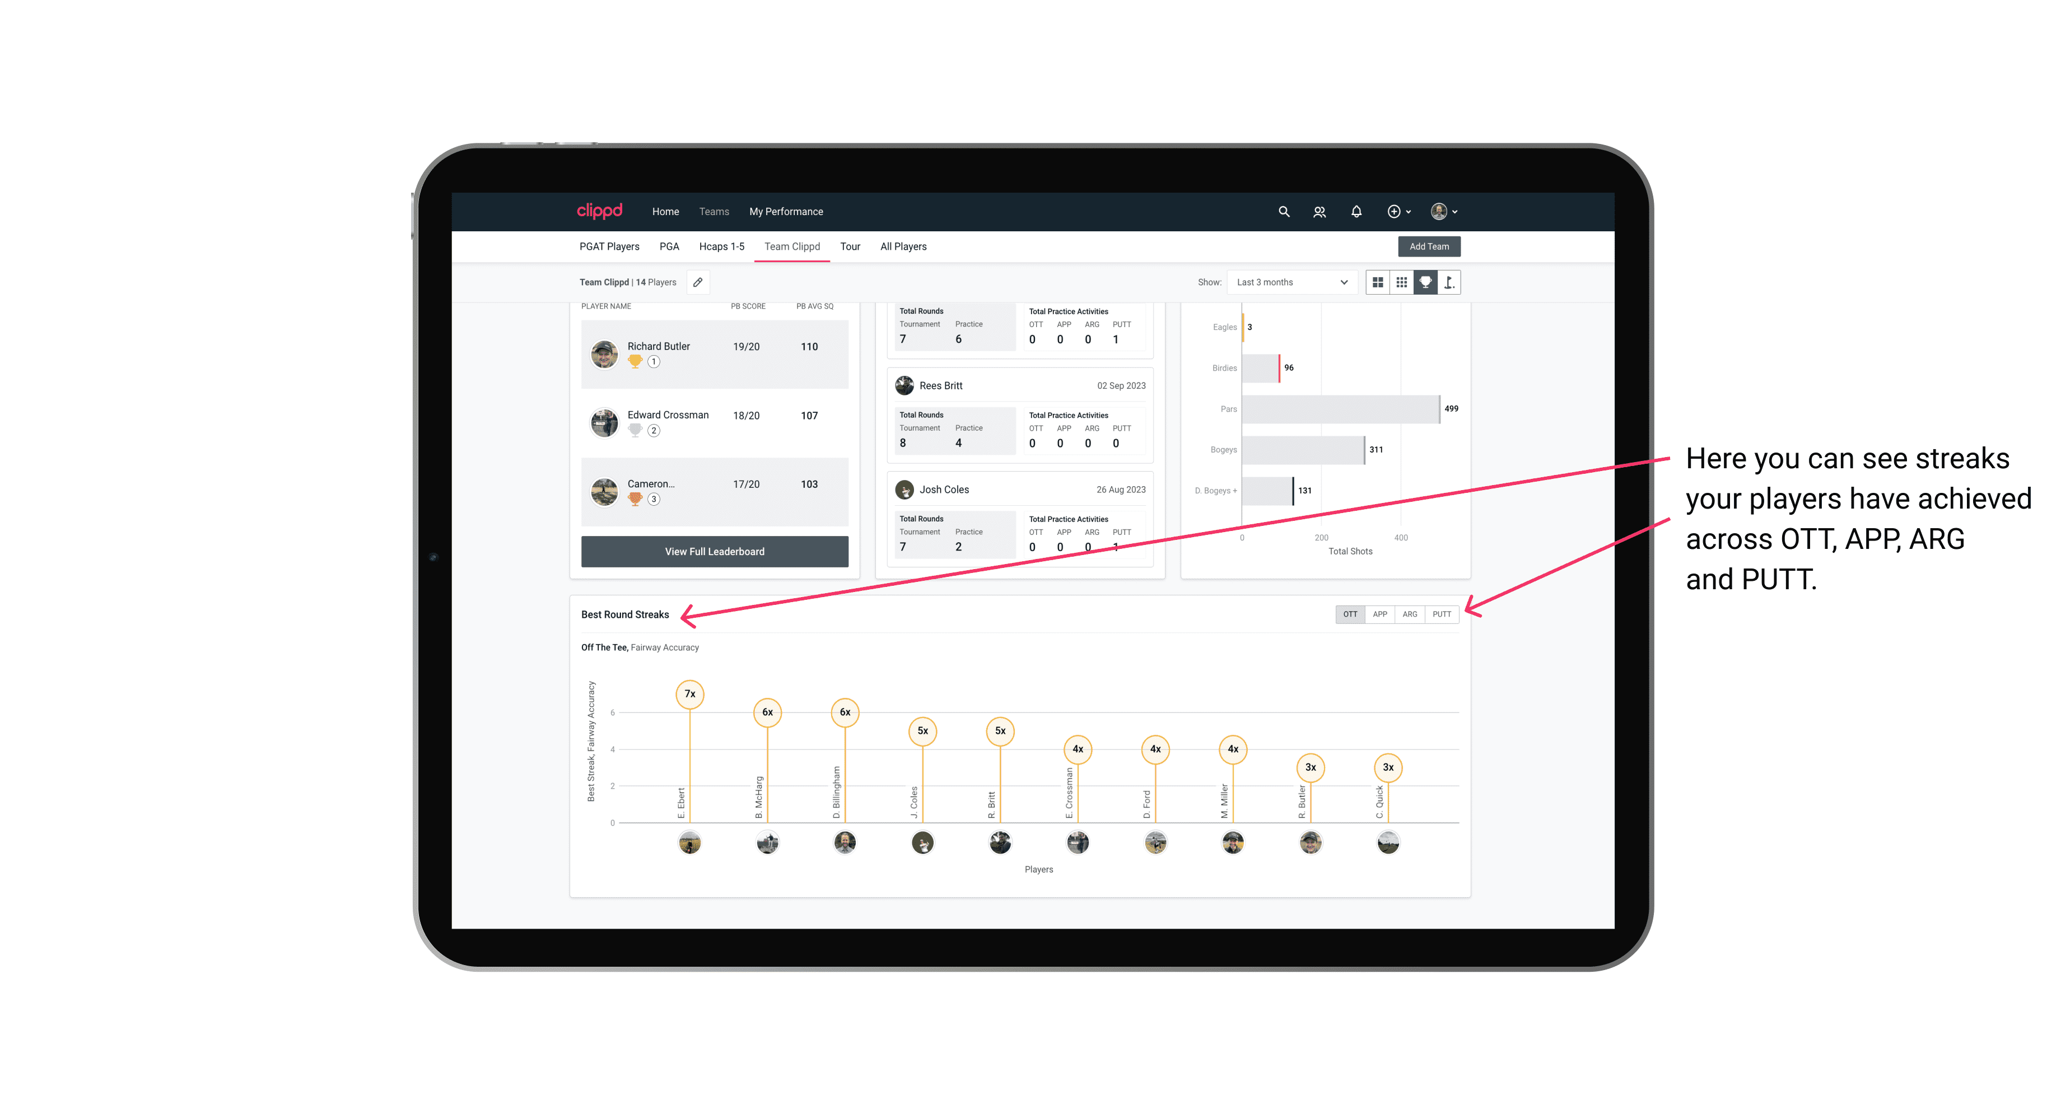Click on Richard Butler player profile thumbnail
The height and width of the screenshot is (1109, 2061).
tap(605, 352)
